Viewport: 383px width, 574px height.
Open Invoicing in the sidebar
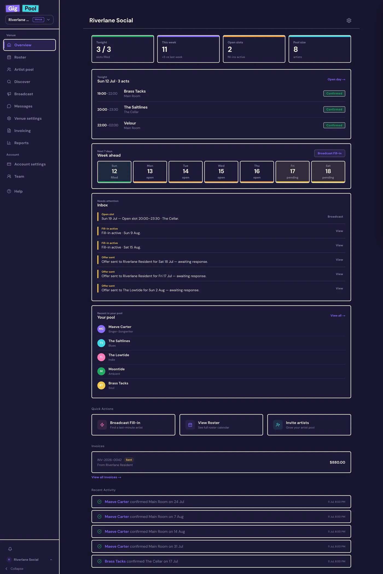pos(30,131)
